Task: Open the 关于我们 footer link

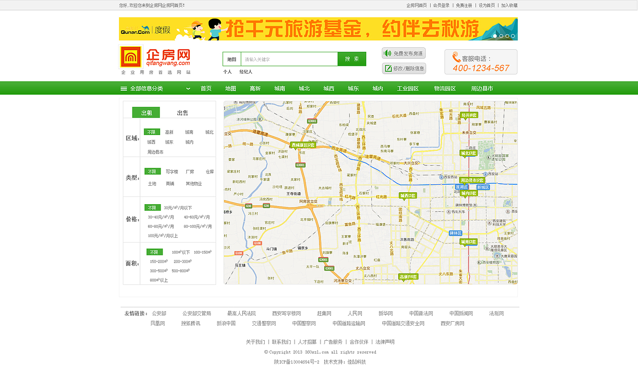Action: click(255, 342)
